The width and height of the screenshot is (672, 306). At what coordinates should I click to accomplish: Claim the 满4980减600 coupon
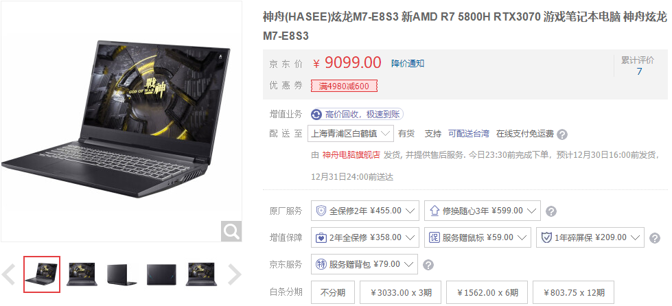click(x=344, y=86)
